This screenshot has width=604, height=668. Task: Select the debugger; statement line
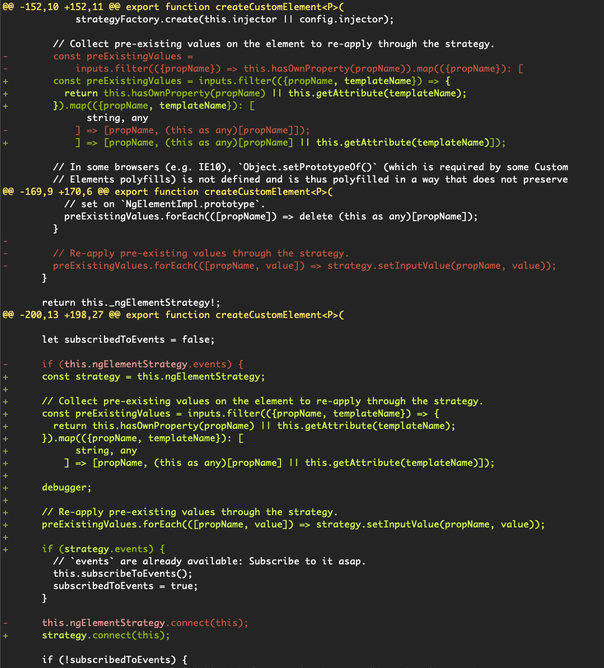click(x=67, y=487)
